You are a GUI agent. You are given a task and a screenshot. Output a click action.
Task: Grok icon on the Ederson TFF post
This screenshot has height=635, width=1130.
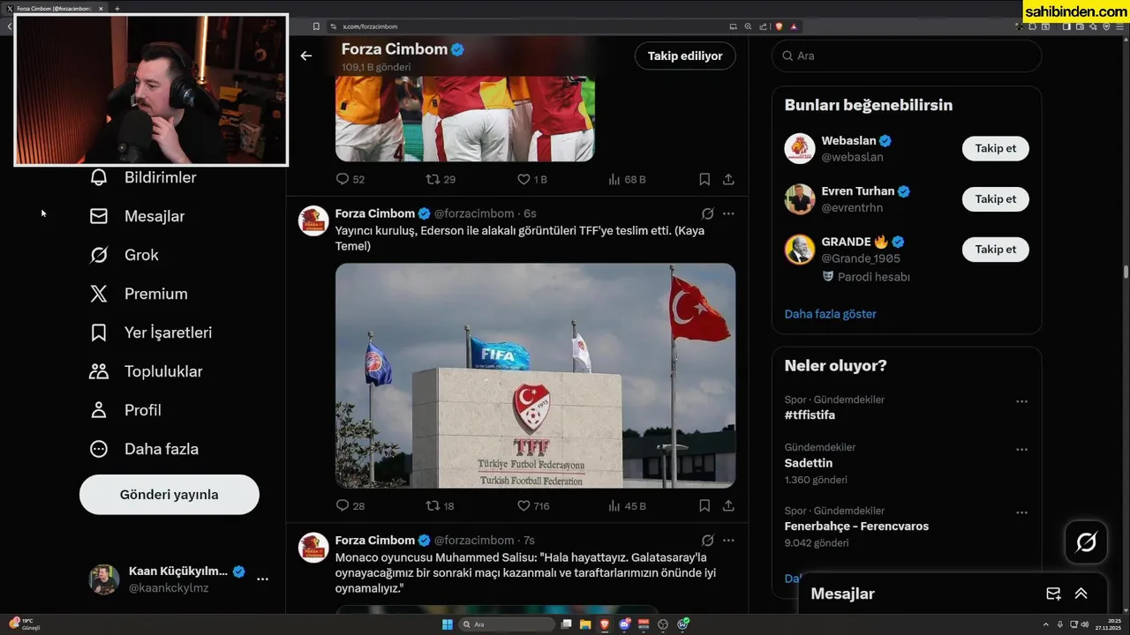707,213
